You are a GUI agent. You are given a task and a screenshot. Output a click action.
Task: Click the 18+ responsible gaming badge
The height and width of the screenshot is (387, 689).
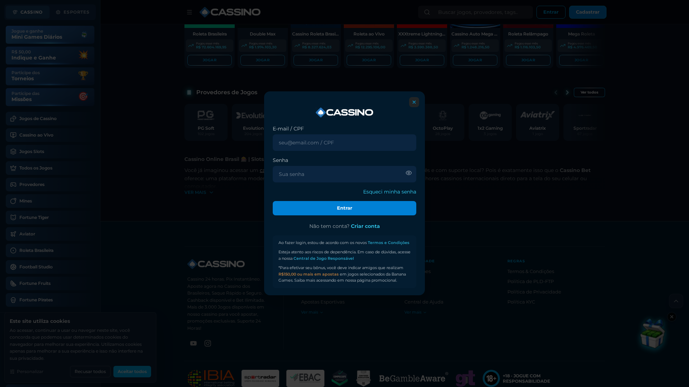[x=516, y=378]
